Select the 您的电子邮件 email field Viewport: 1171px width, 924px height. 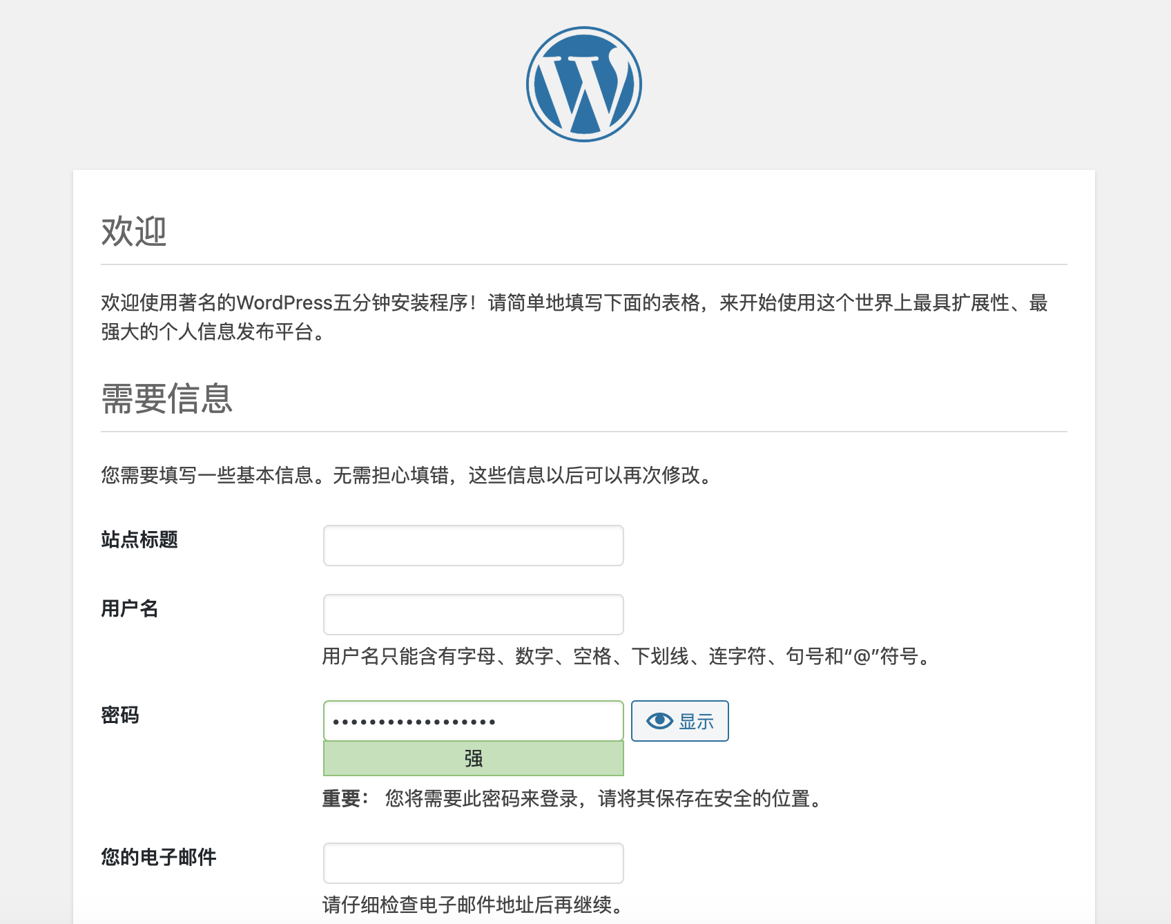click(473, 863)
